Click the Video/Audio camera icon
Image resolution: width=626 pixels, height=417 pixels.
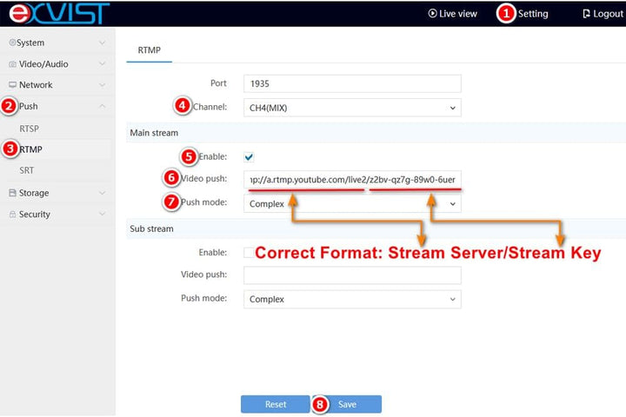tap(13, 63)
